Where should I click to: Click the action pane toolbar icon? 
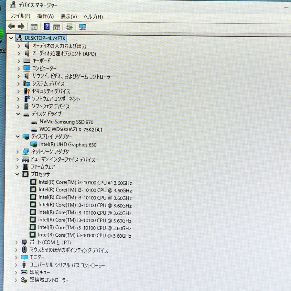click(57, 27)
